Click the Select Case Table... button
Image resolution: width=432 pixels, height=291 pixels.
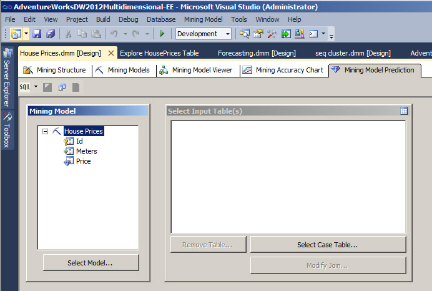[x=328, y=244]
